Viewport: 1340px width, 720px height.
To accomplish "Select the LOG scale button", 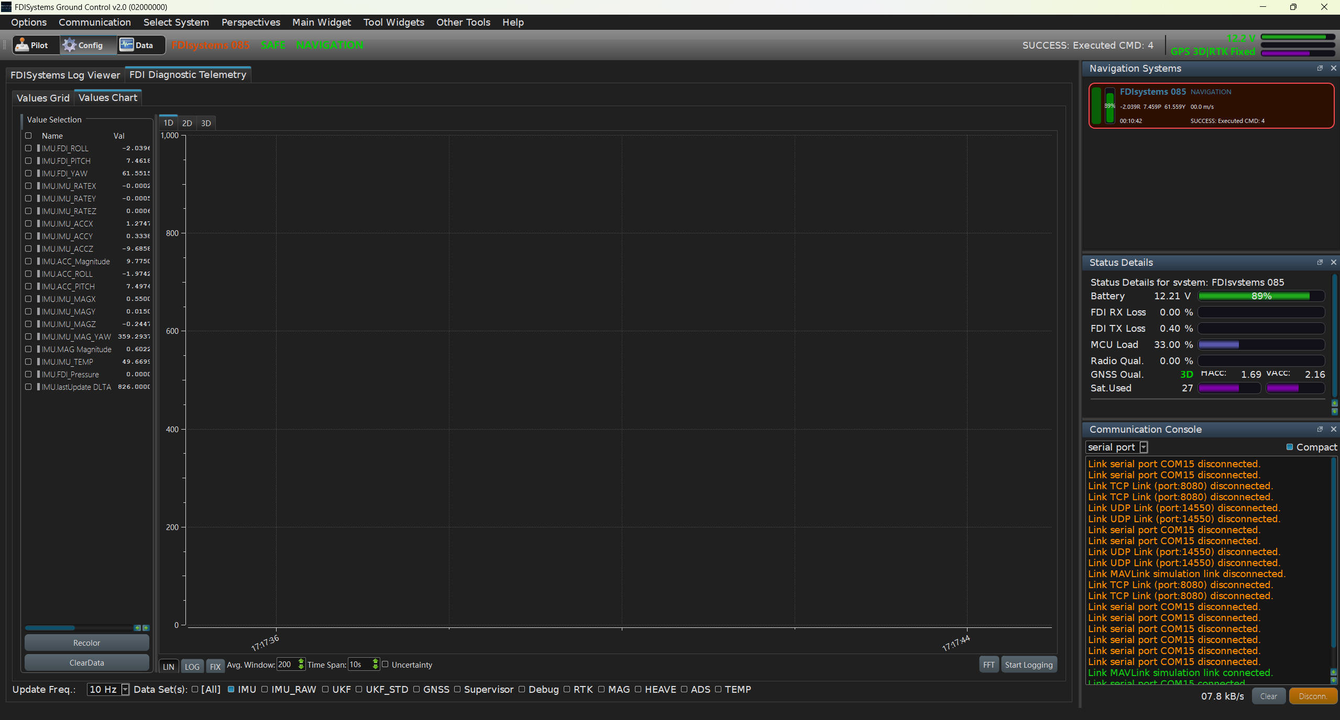I will coord(192,666).
